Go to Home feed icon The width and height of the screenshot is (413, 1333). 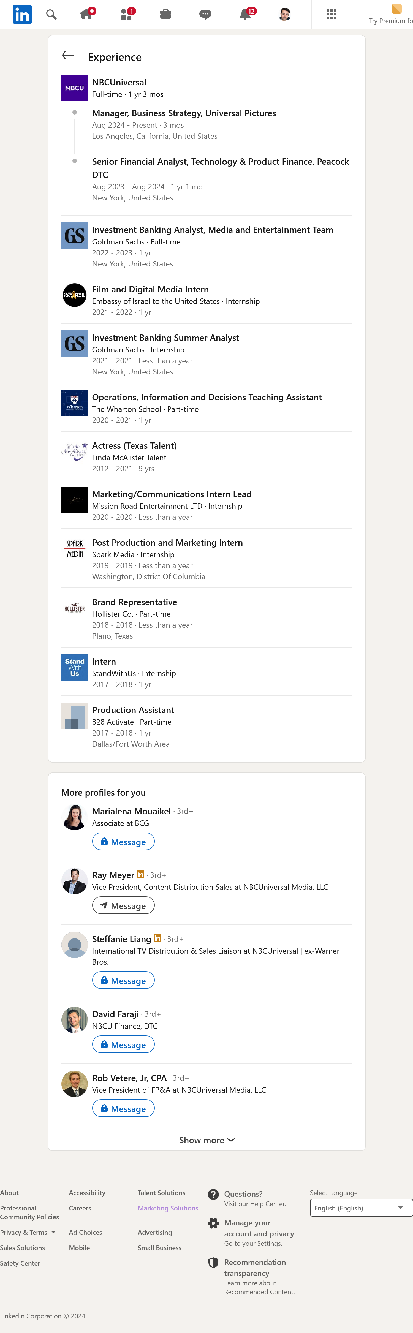[87, 14]
